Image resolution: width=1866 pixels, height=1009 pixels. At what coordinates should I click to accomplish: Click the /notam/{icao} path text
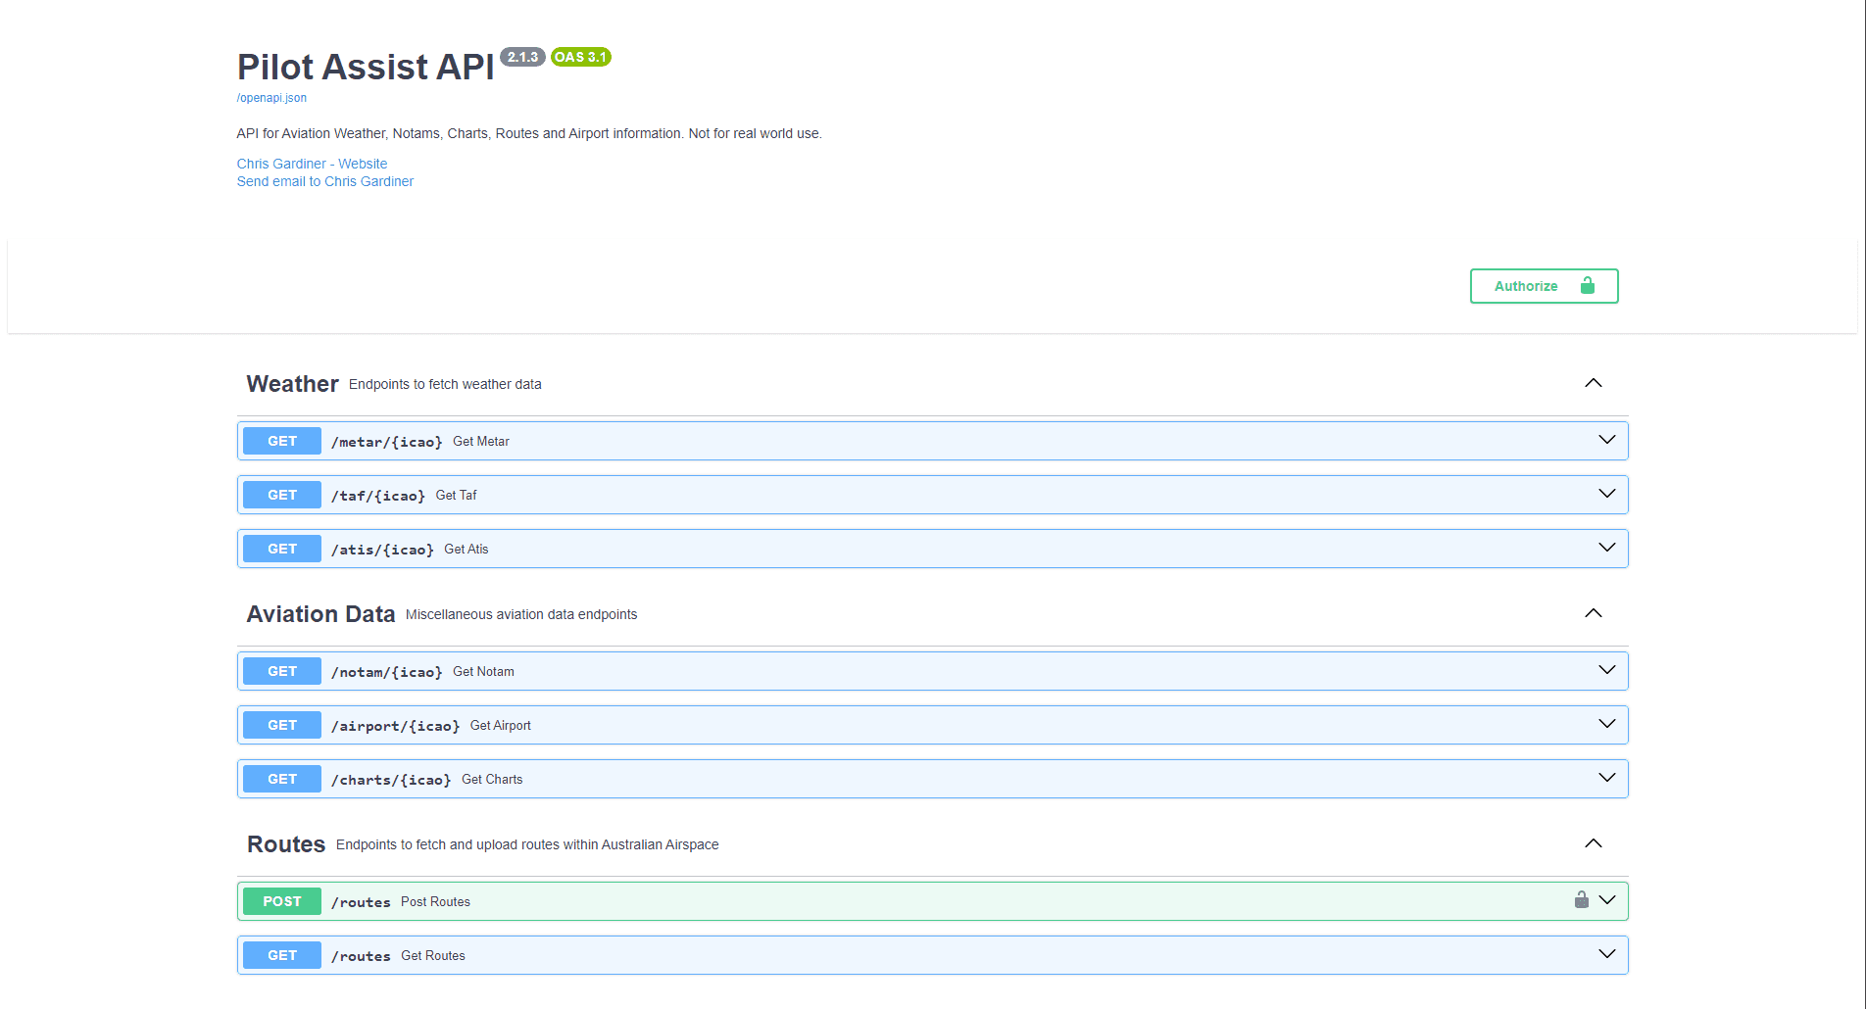(x=387, y=672)
